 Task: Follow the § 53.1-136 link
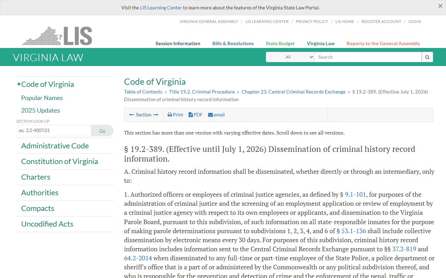[x=354, y=231]
